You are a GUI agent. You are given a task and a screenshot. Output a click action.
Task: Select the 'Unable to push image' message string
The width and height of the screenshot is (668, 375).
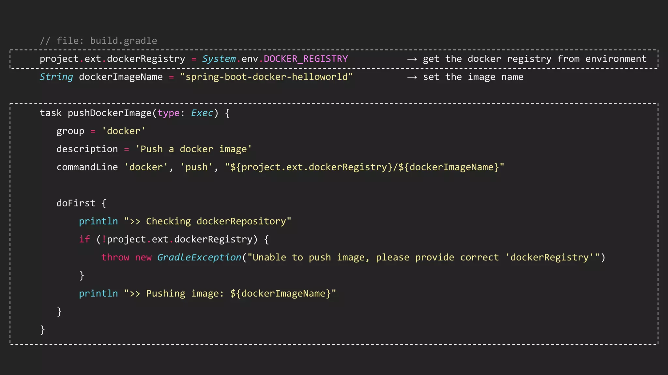coord(424,257)
